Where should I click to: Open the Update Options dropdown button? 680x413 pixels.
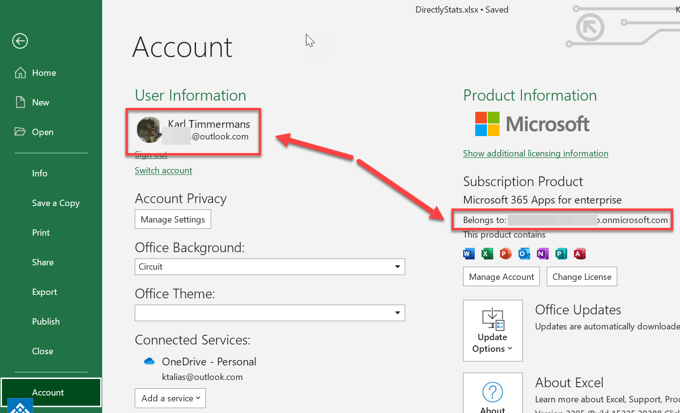(x=493, y=330)
